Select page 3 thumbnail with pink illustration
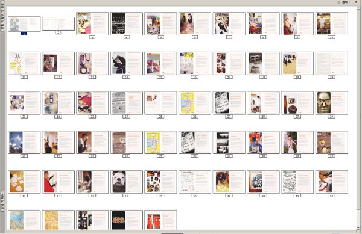This screenshot has height=234, width=362. [92, 23]
